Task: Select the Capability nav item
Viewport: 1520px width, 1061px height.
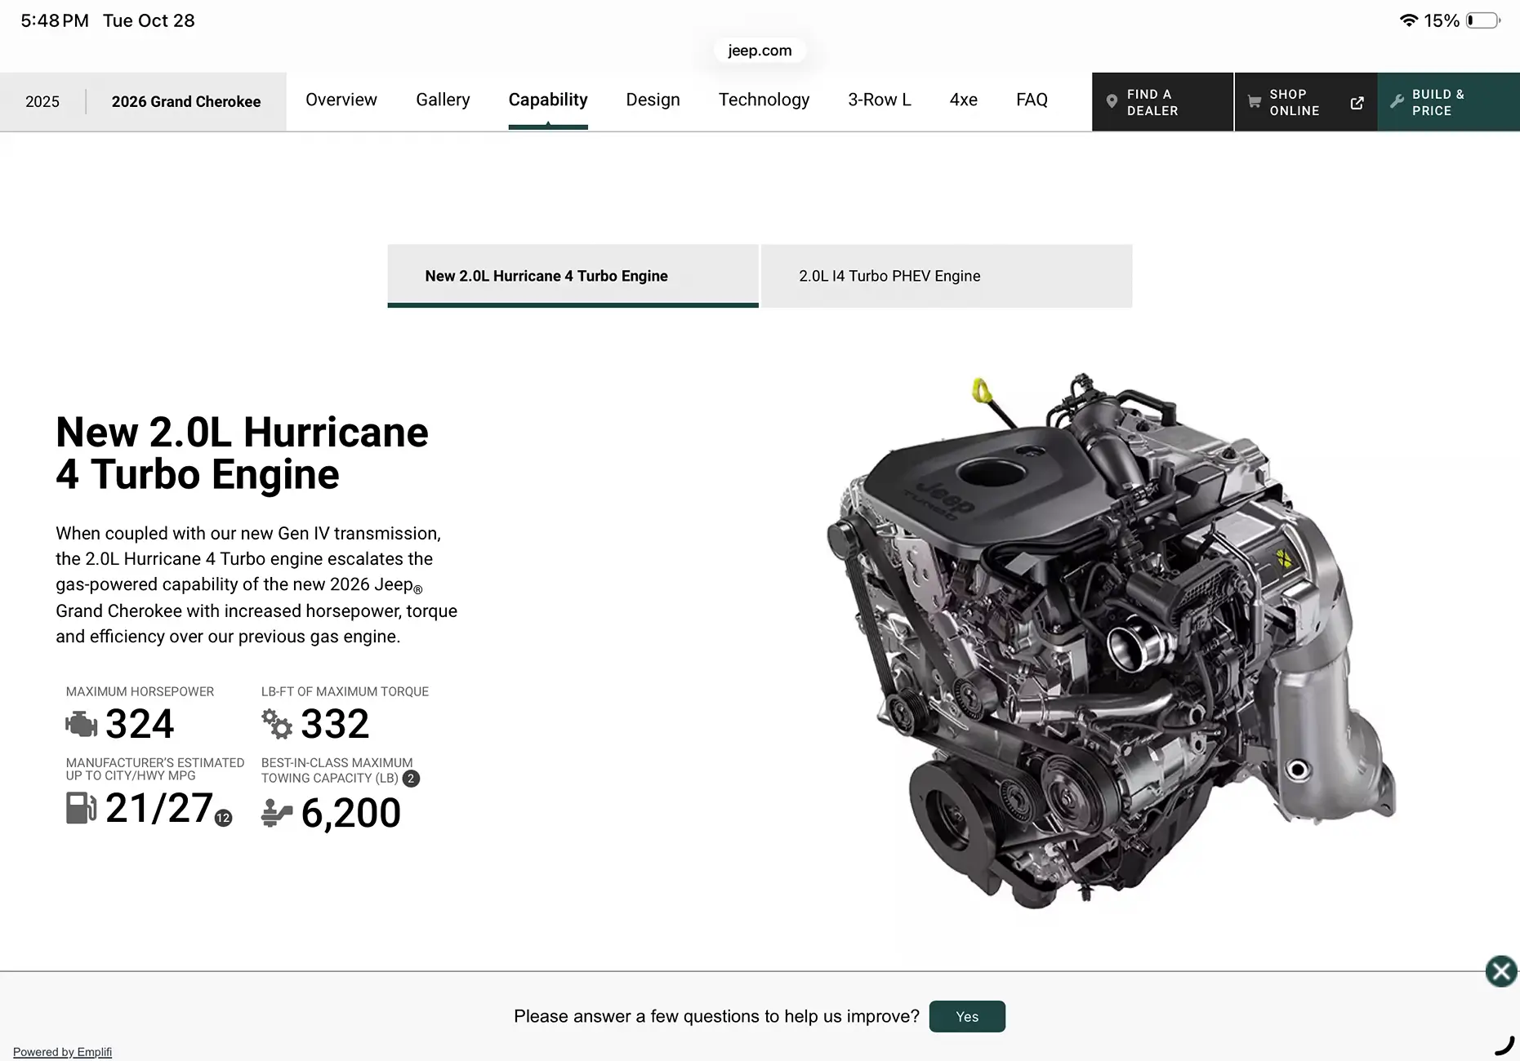Action: (x=548, y=100)
